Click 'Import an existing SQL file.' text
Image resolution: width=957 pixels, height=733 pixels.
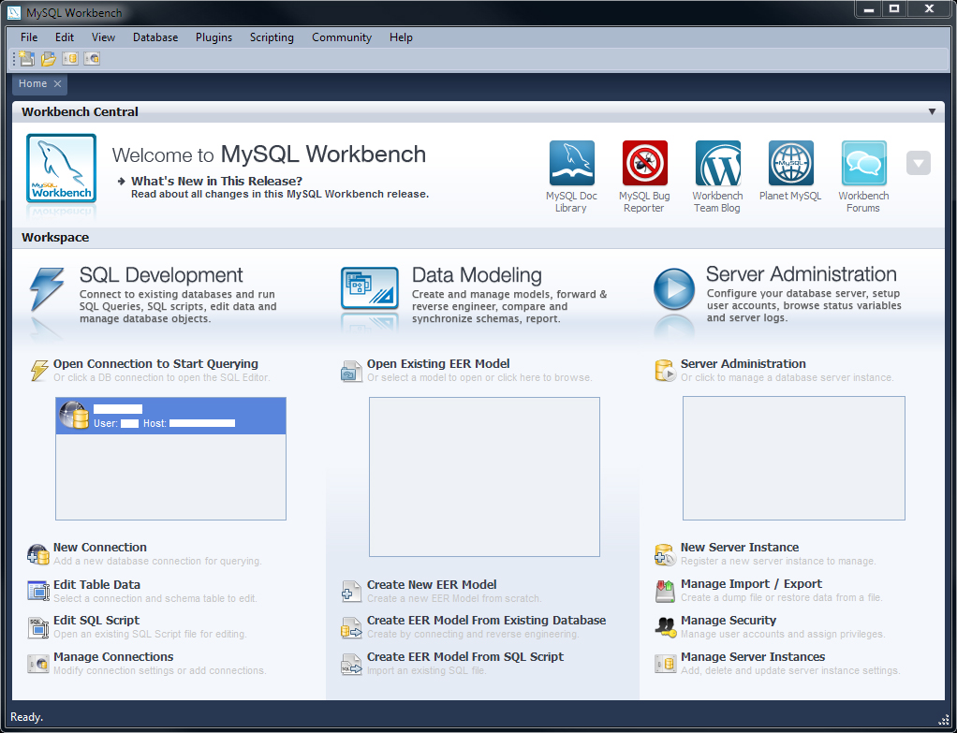427,670
